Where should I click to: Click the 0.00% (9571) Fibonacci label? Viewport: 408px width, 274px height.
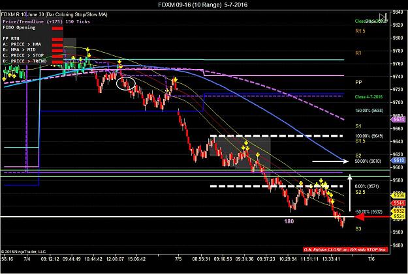tap(367, 187)
